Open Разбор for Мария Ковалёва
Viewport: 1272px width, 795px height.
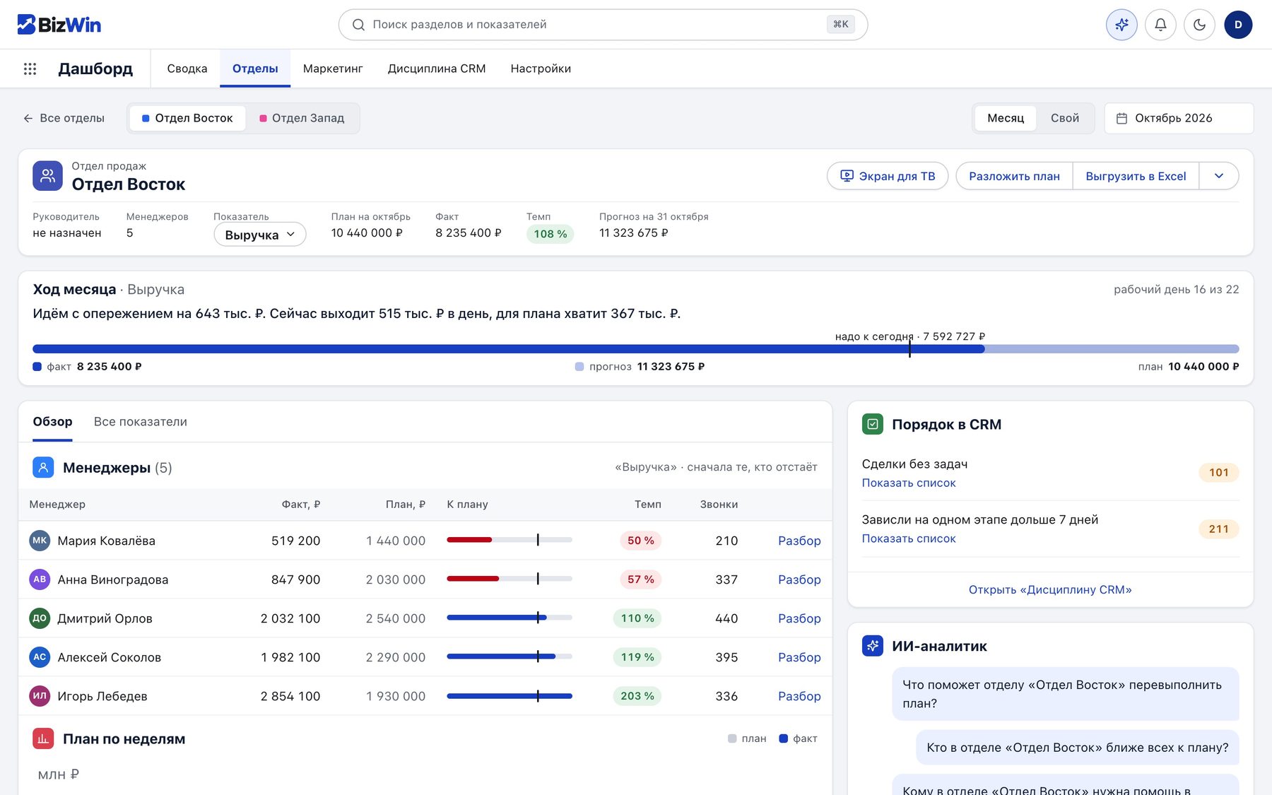[x=799, y=541]
